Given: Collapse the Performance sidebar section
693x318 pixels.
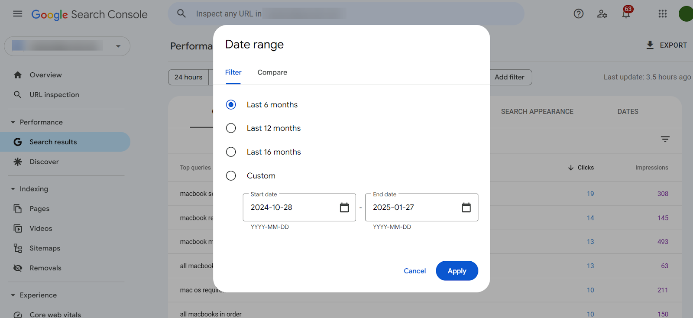Looking at the screenshot, I should tap(13, 122).
